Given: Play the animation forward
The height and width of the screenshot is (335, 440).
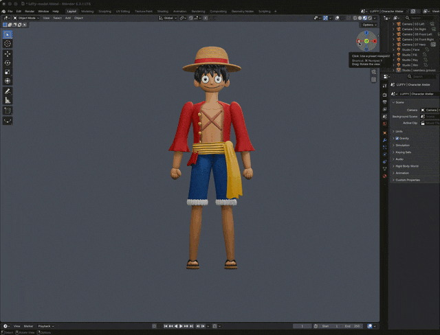Looking at the screenshot, I should coord(181,326).
